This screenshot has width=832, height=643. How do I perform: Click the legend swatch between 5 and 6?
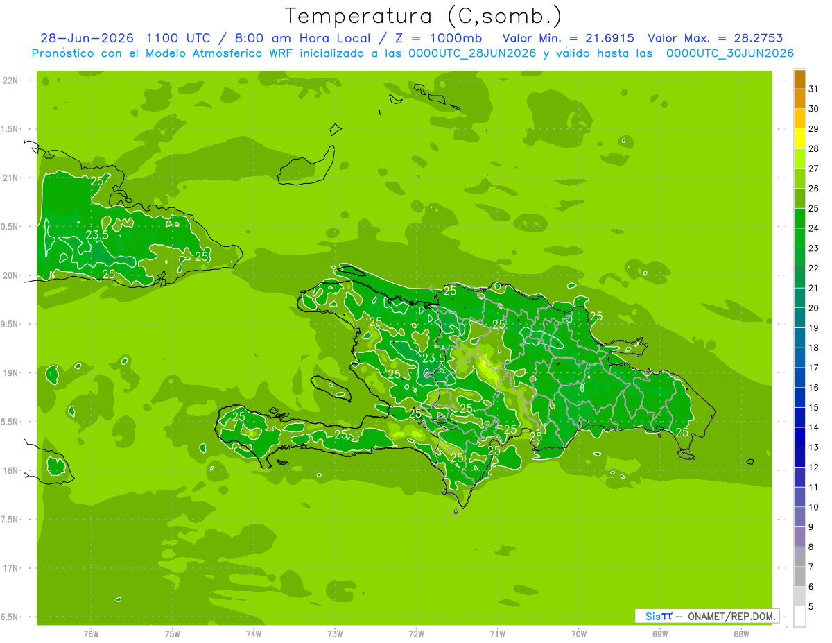pyautogui.click(x=799, y=597)
